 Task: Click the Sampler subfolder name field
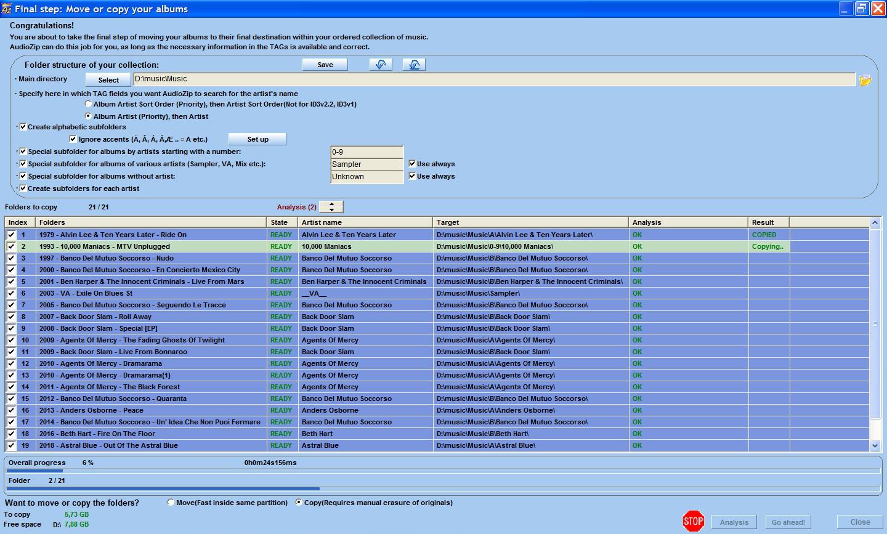tap(367, 164)
